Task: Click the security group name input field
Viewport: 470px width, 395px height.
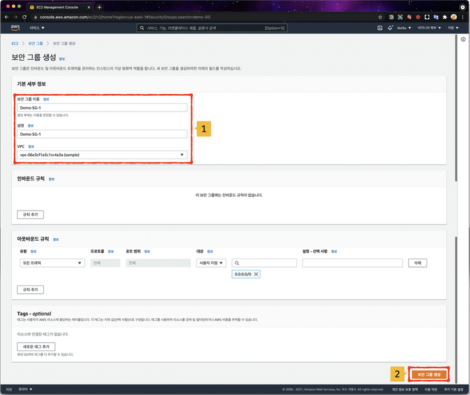Action: coord(103,107)
